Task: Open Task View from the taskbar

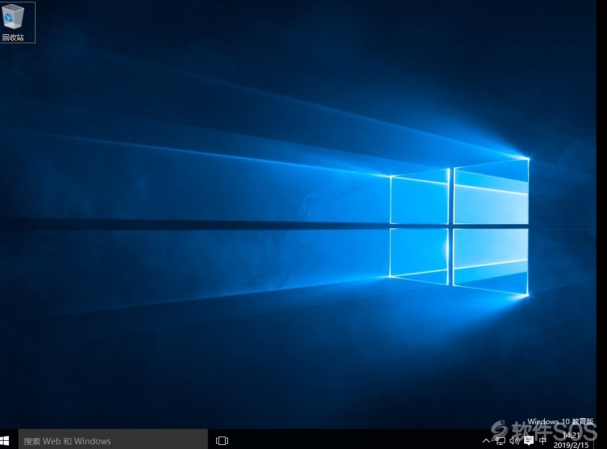Action: (x=222, y=441)
